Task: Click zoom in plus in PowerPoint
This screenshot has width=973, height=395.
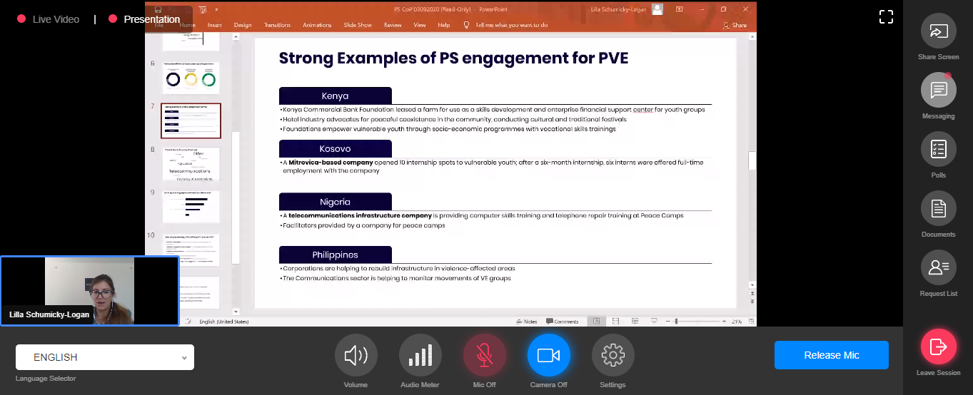Action: pos(724,322)
